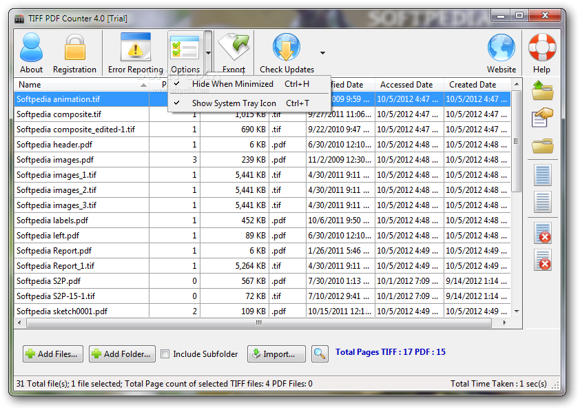Click the horizontal scrollbar thumb

[259, 323]
